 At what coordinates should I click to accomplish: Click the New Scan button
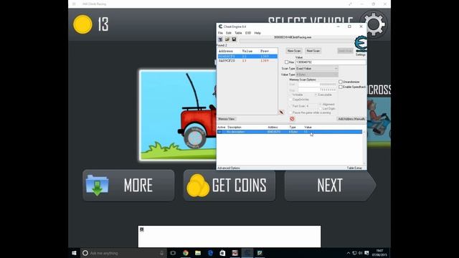click(x=294, y=51)
